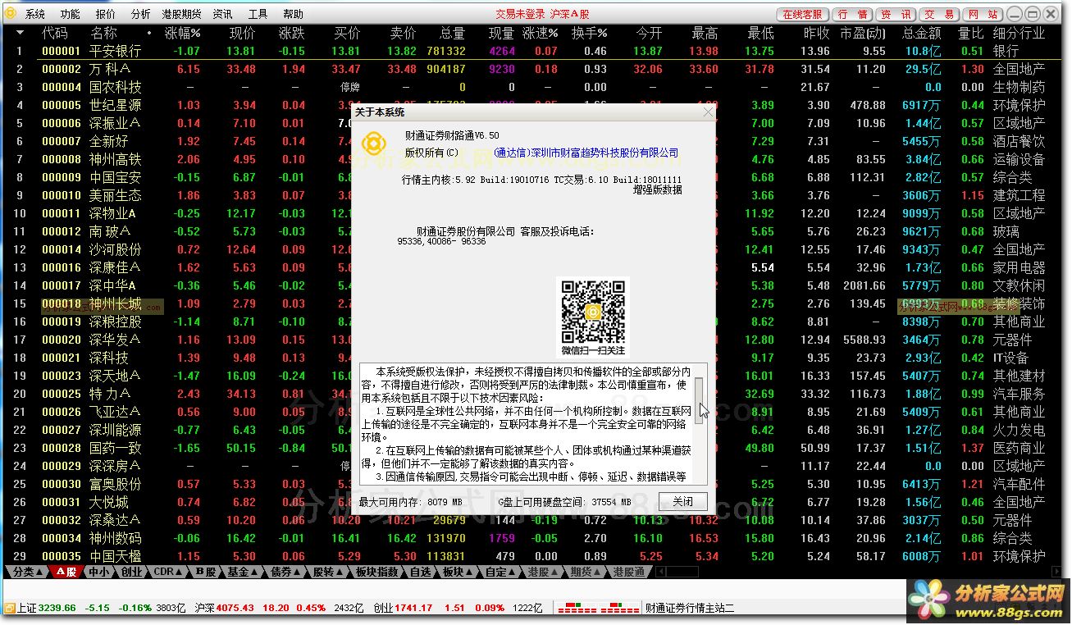Click the down-arrow icon left of 代码 header

(20, 34)
